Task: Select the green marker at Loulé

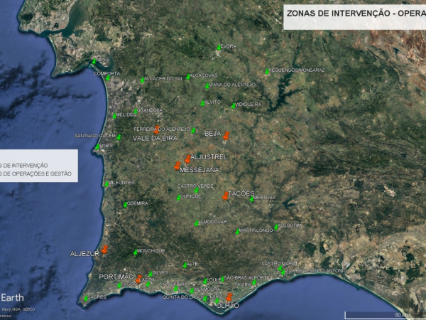Action: tap(205, 282)
